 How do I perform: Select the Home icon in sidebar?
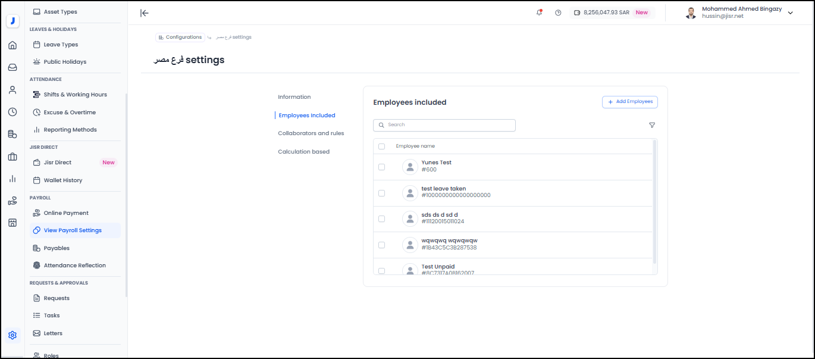[x=12, y=45]
